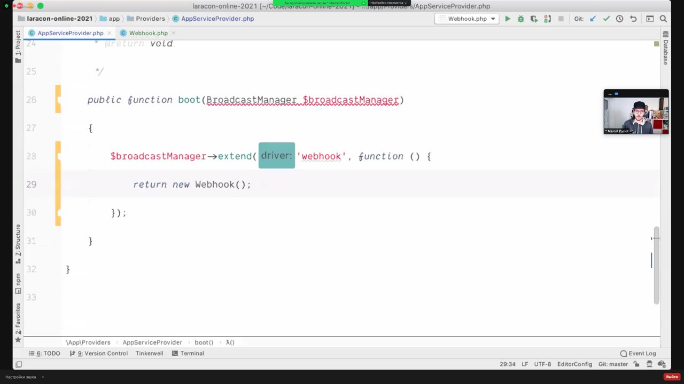684x384 pixels.
Task: Click the editor vertical scrollbar thumb
Action: 657,265
